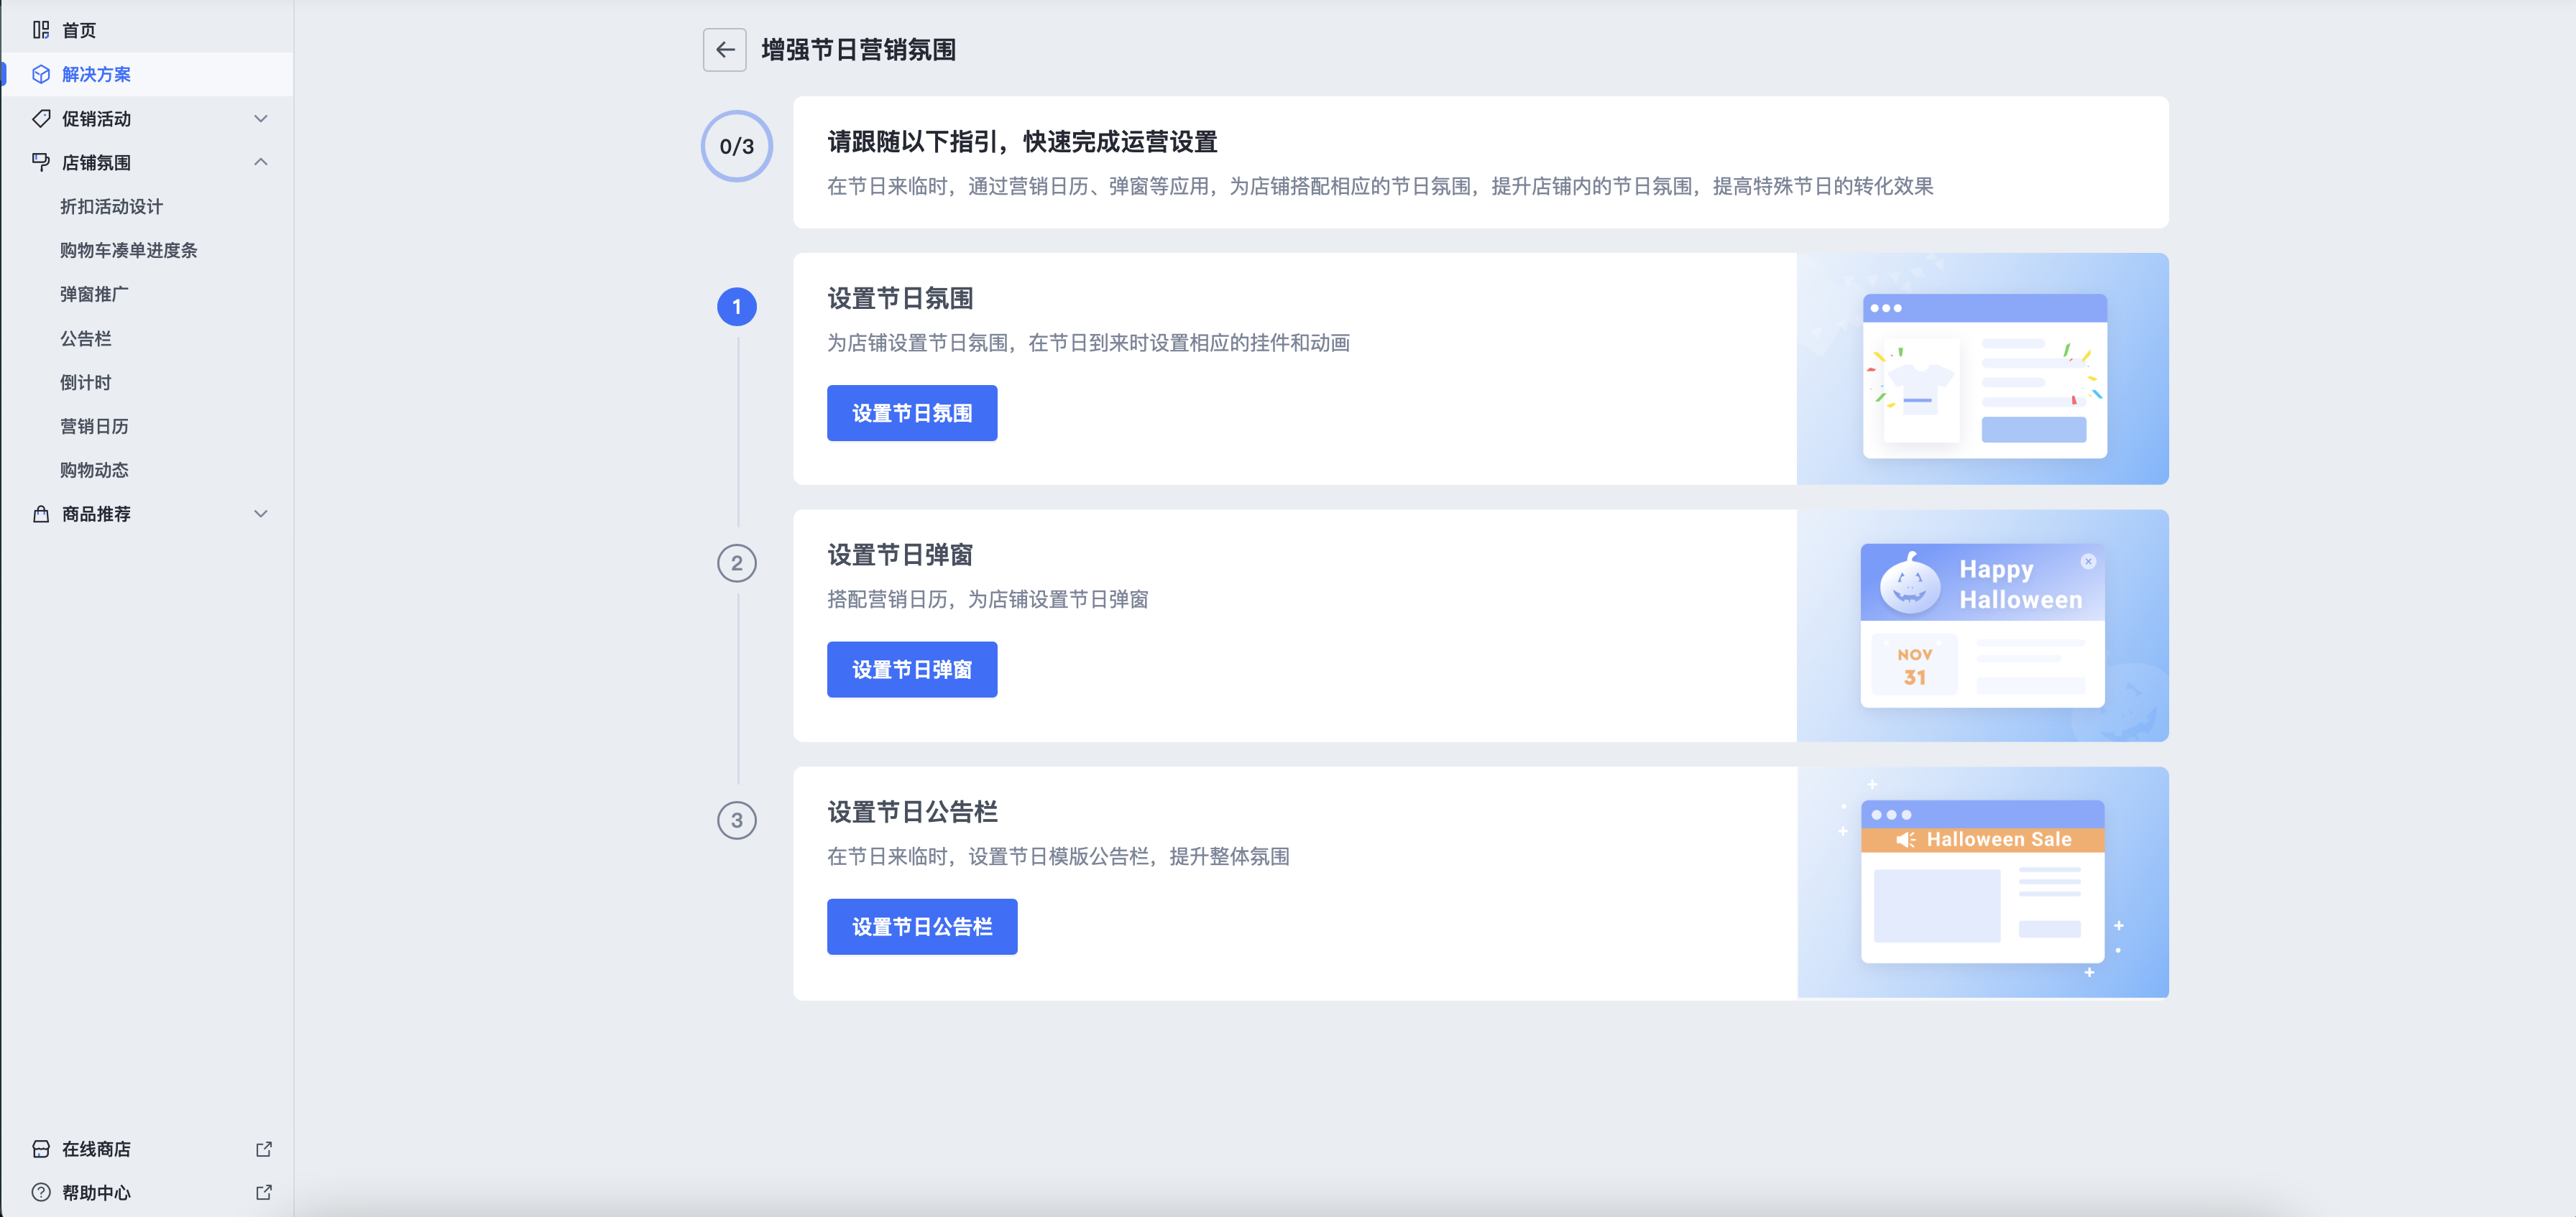Click the 设置节日公告栏 button
2576x1217 pixels.
(921, 926)
